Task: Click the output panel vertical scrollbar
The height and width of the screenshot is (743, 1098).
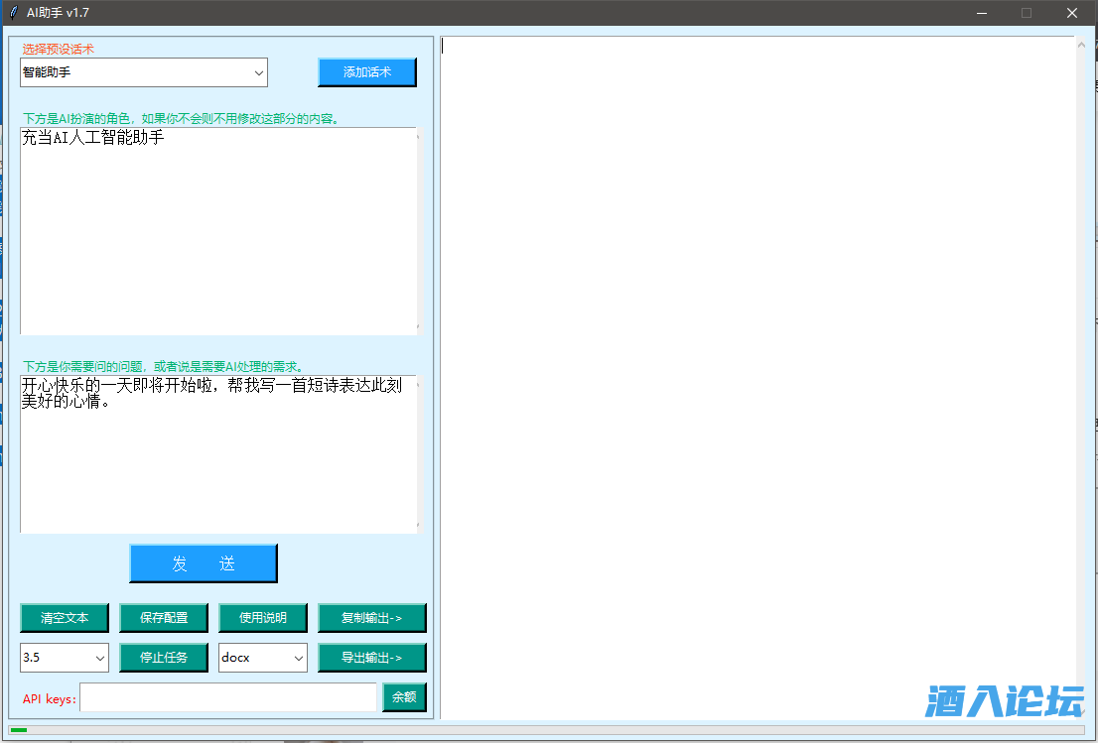Action: point(1081,377)
